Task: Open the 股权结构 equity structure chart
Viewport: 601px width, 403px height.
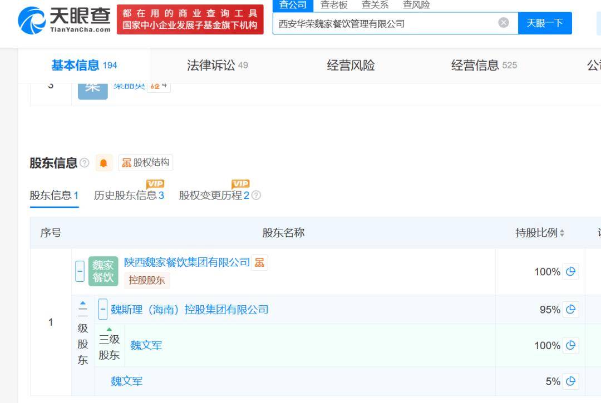Action: (145, 162)
